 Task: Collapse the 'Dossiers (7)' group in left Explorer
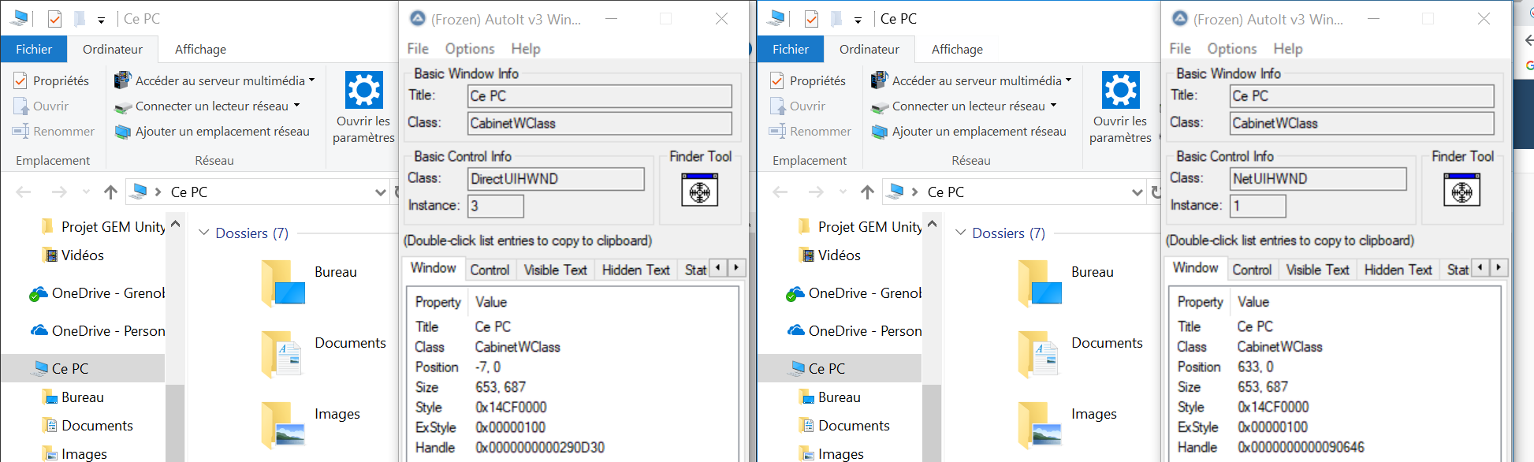pos(204,233)
